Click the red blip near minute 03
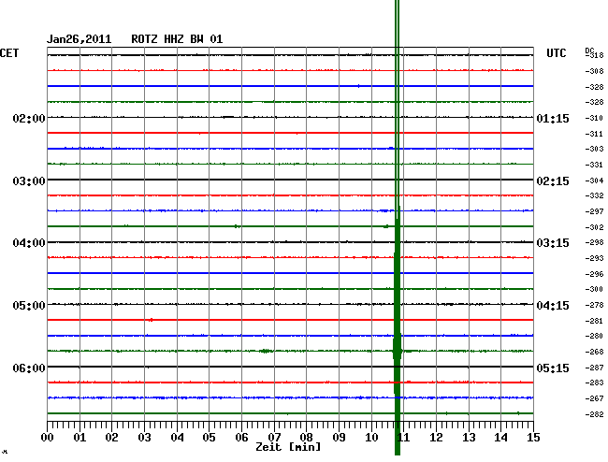This screenshot has height=462, width=608. pos(151,320)
